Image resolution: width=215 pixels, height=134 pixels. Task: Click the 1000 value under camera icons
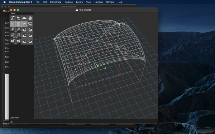coord(15,44)
